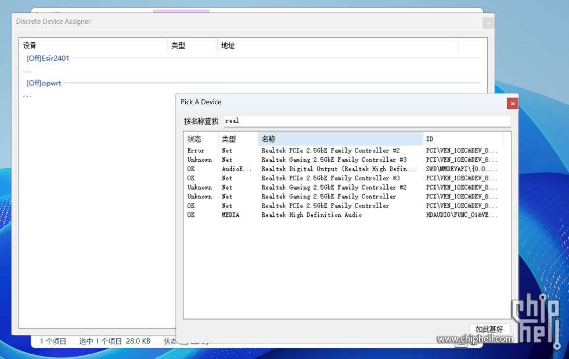Click the "MEDIA" type cell

coord(231,215)
